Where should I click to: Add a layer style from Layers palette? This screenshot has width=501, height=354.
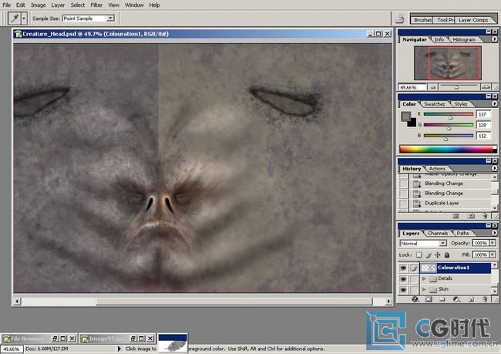tap(415, 299)
